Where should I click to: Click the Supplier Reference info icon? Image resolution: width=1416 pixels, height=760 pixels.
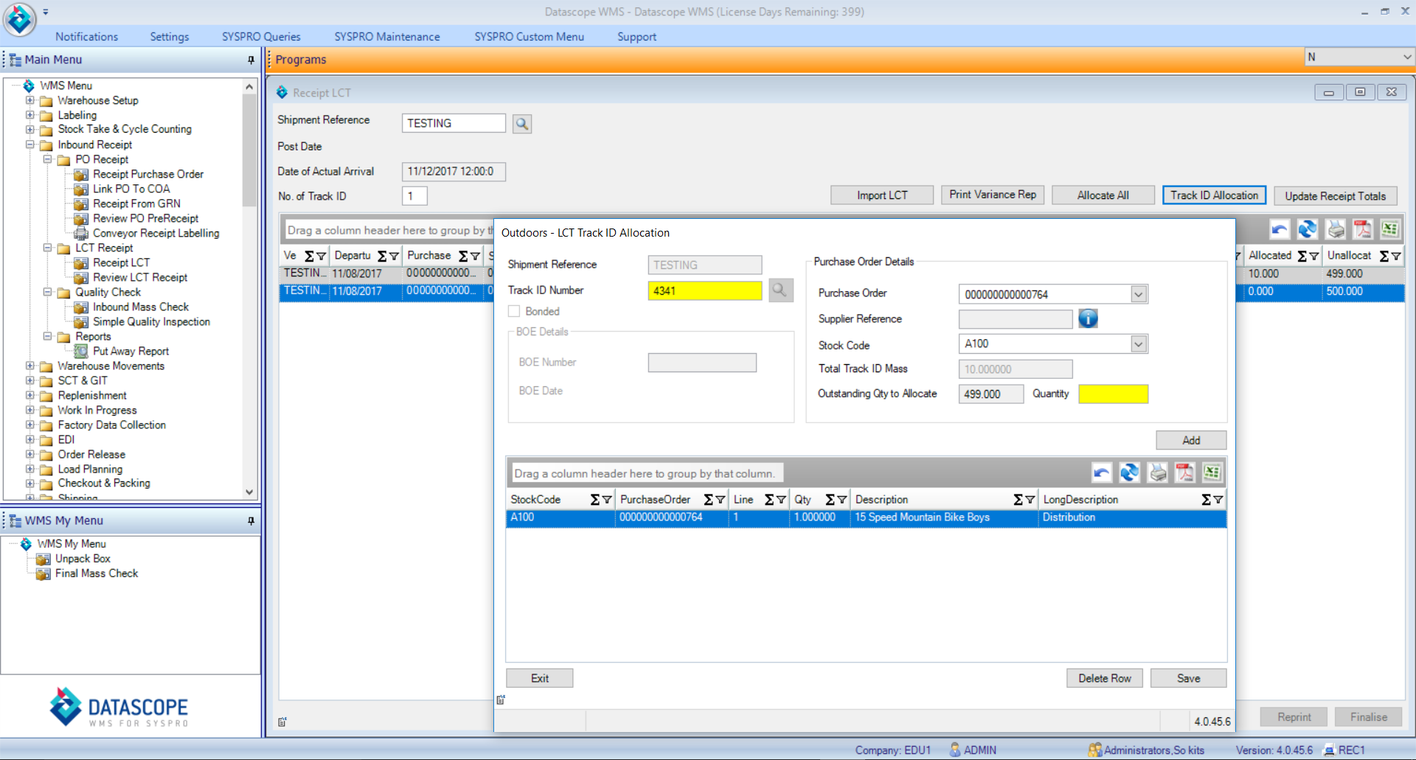1088,318
